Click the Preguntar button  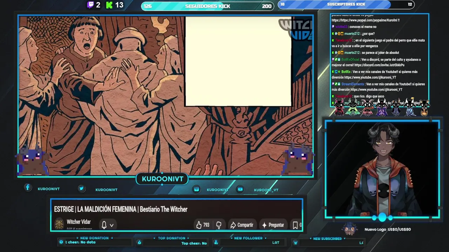coord(273,225)
